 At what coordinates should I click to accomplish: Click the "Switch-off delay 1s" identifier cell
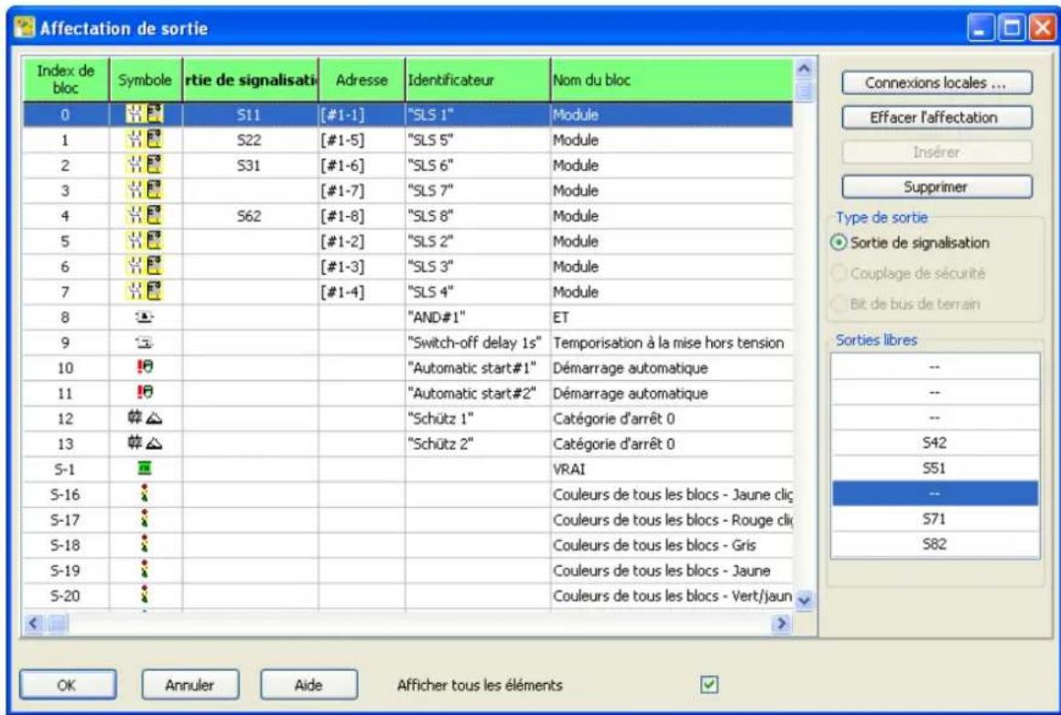tap(478, 343)
